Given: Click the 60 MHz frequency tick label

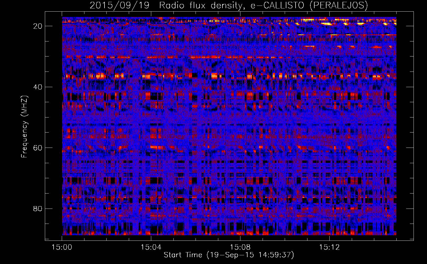Looking at the screenshot, I should click(x=38, y=148).
